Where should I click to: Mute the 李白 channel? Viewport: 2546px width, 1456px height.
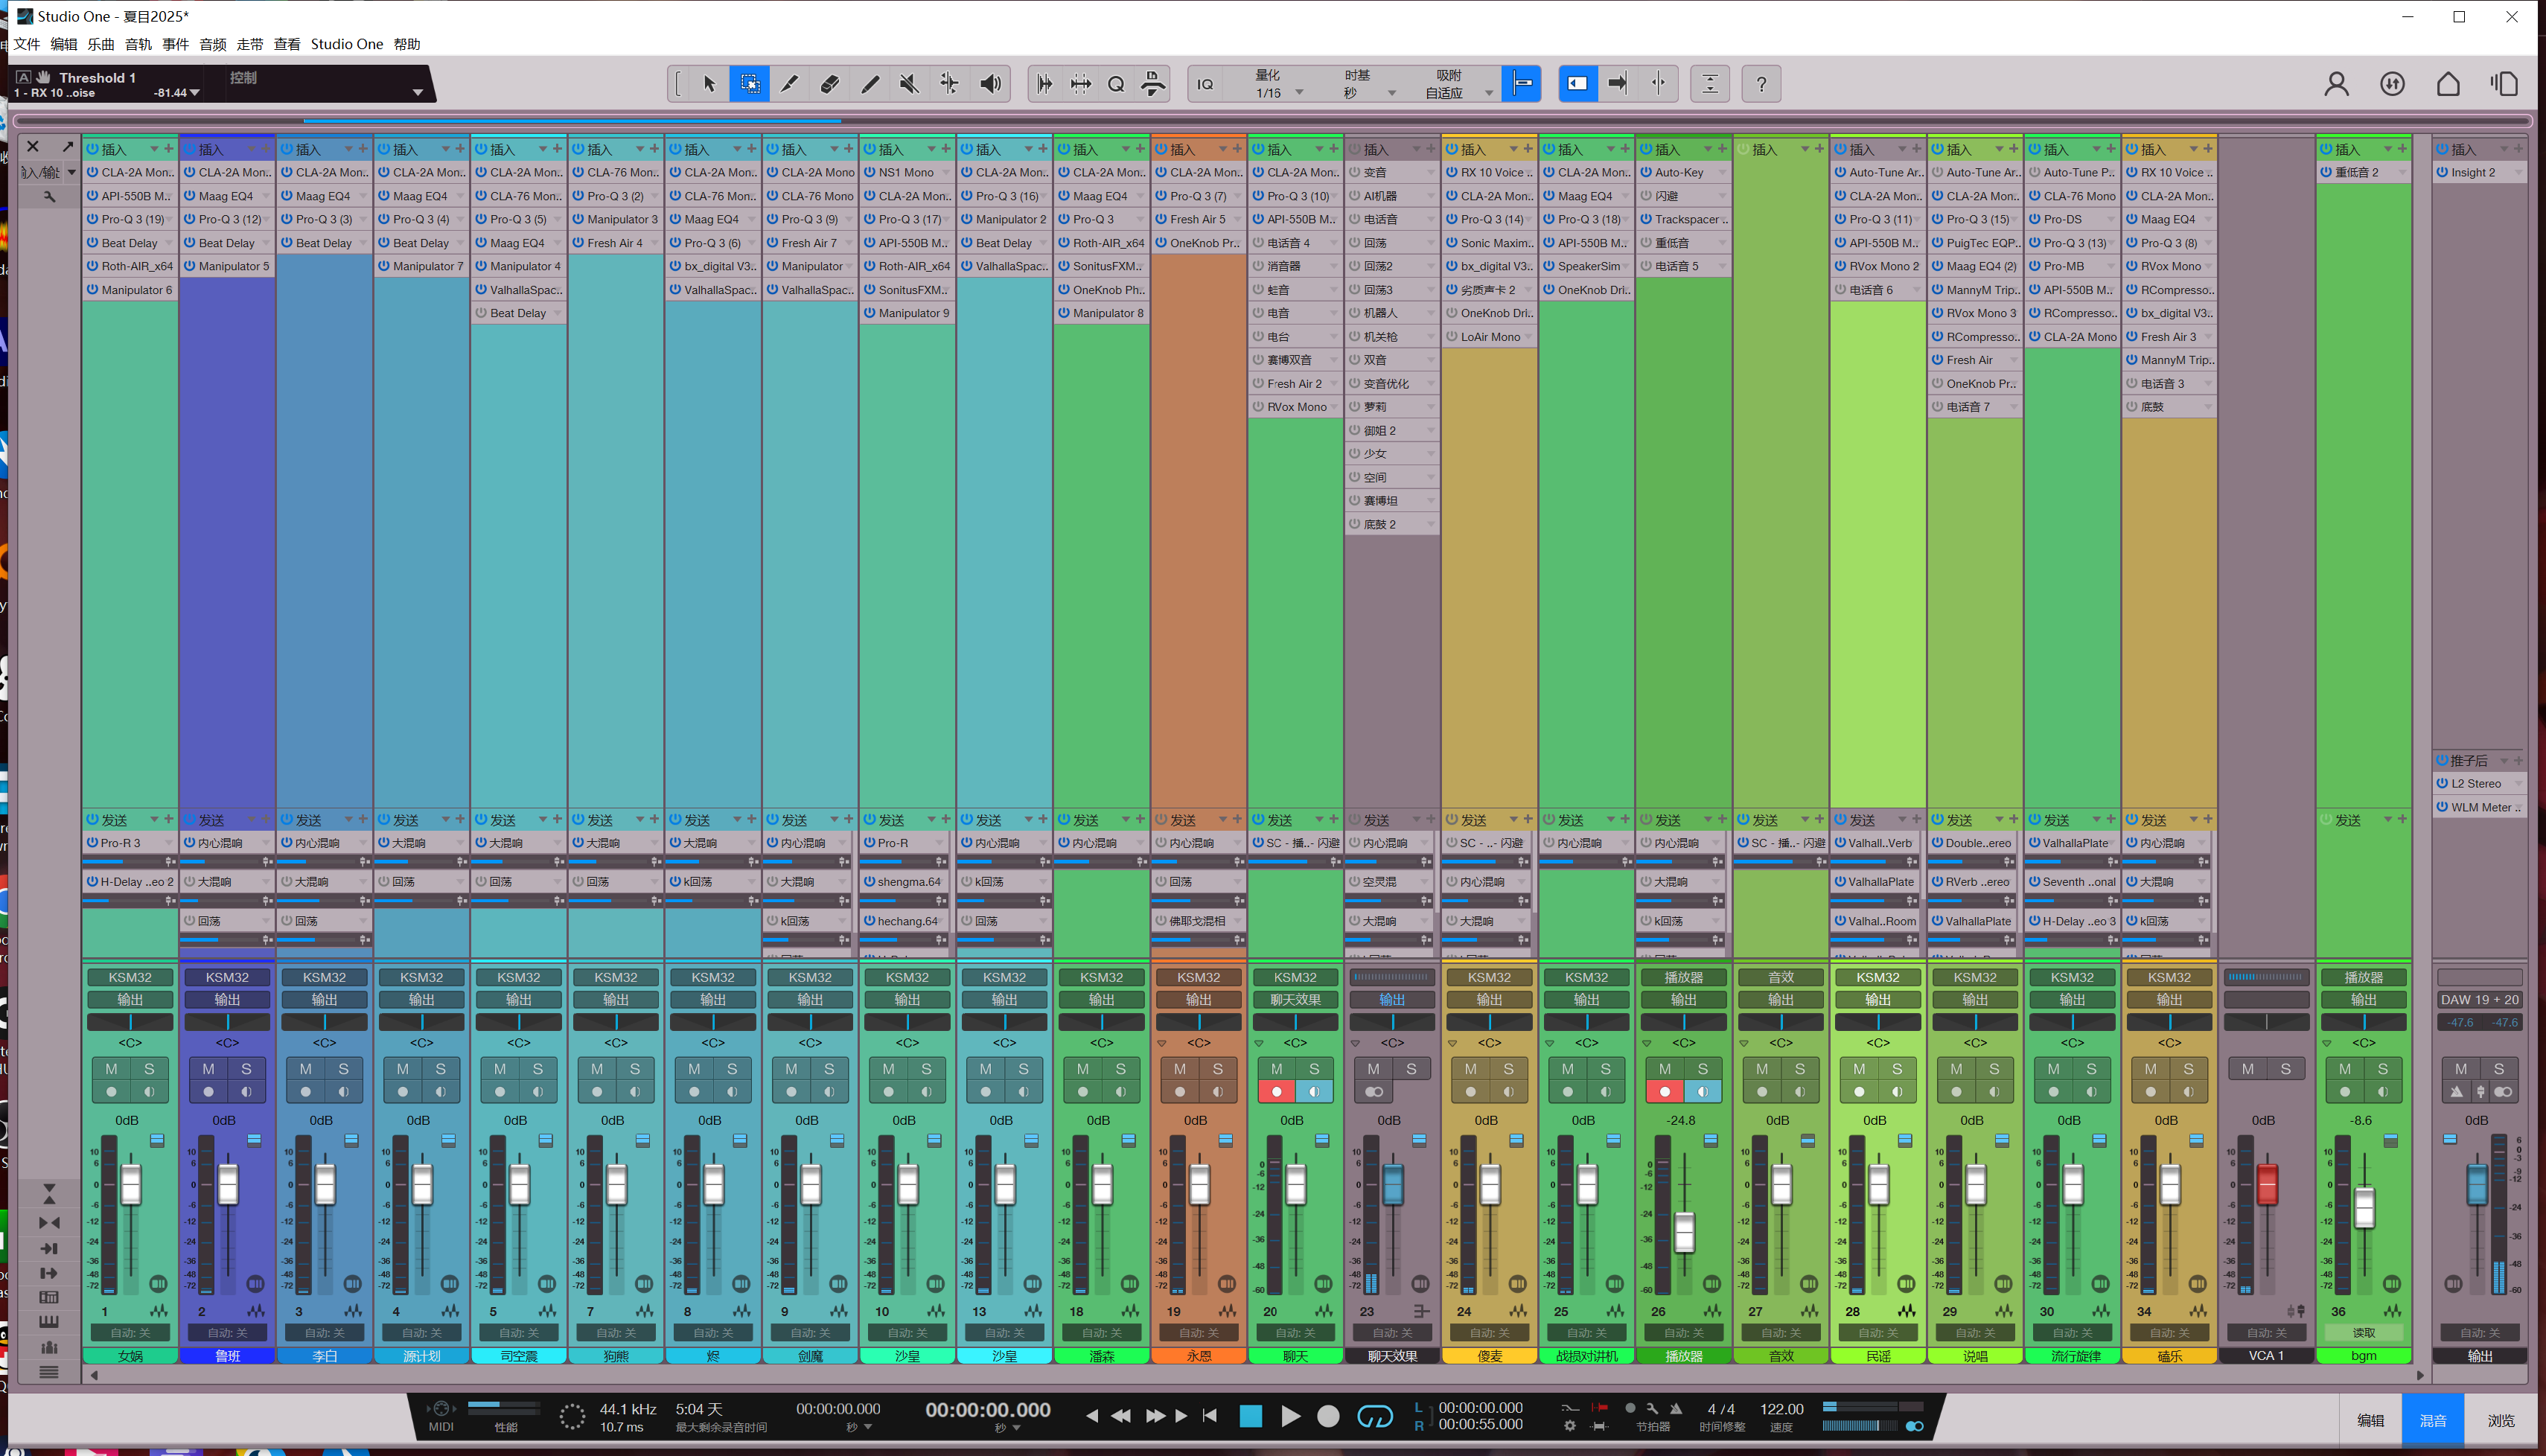(x=305, y=1069)
